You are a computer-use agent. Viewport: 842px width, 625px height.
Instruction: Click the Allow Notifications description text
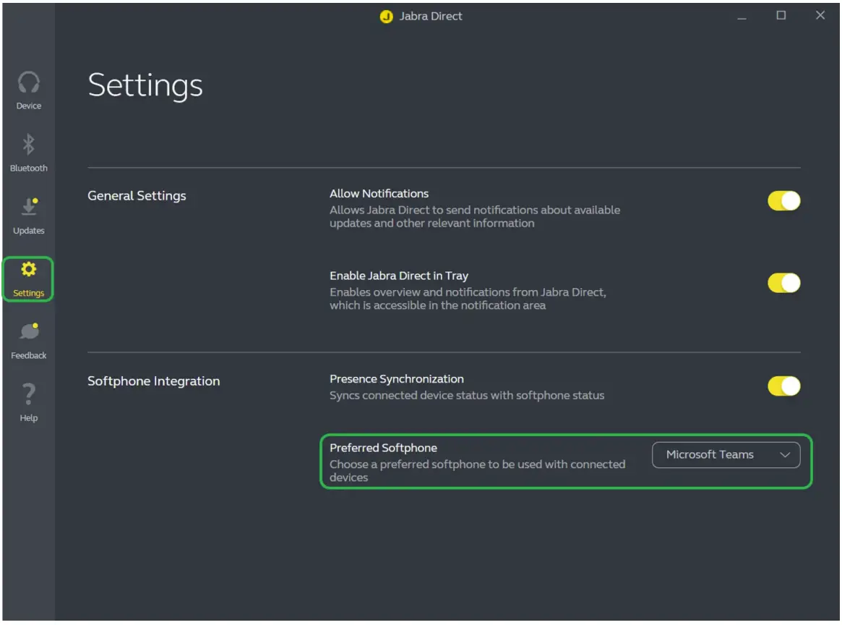click(474, 216)
